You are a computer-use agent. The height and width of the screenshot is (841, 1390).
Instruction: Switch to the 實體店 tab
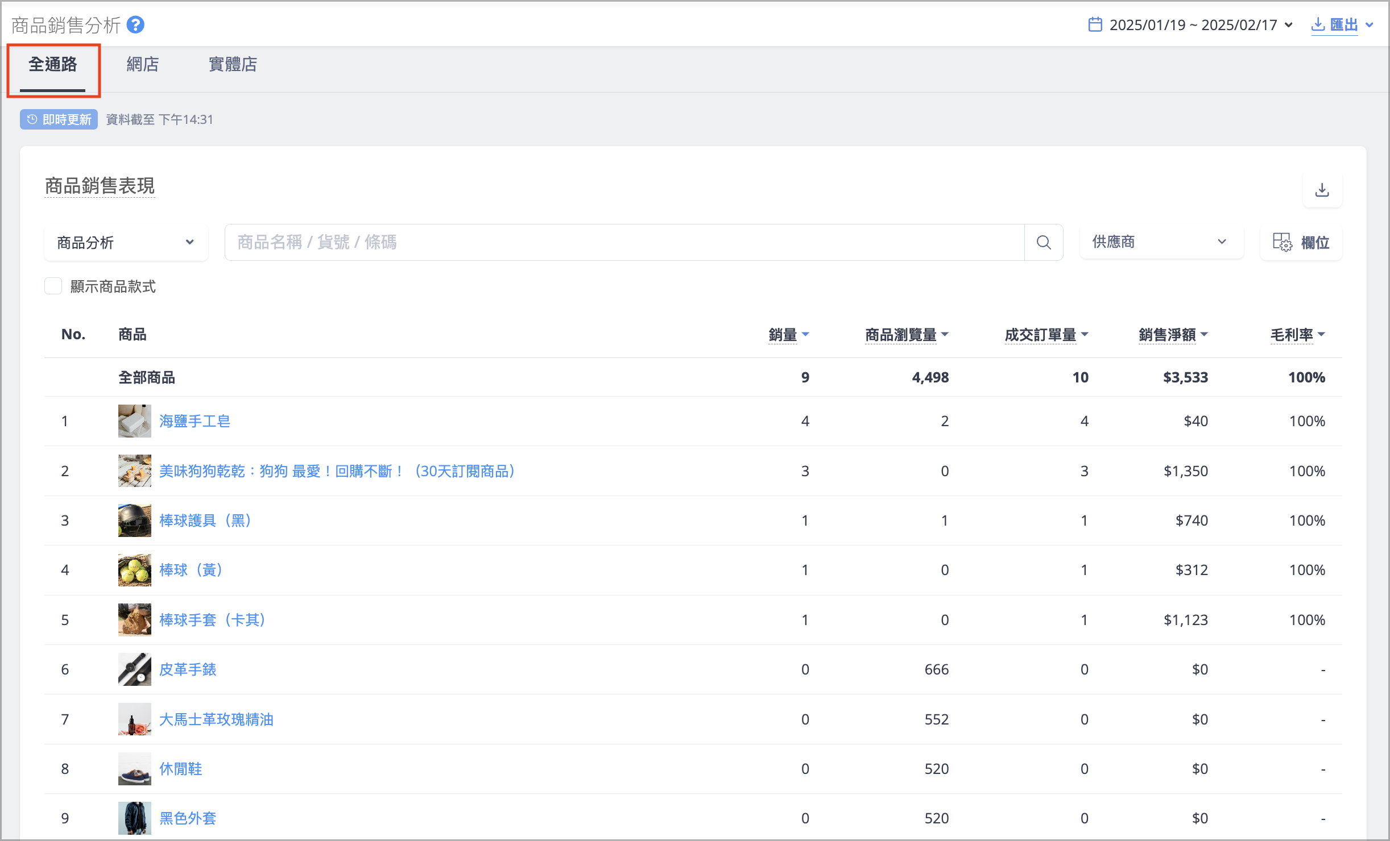coord(233,64)
